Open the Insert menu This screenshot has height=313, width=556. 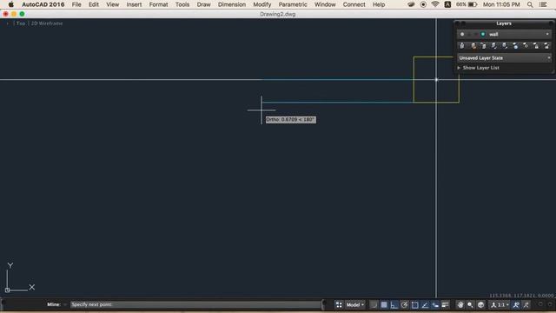coord(134,4)
